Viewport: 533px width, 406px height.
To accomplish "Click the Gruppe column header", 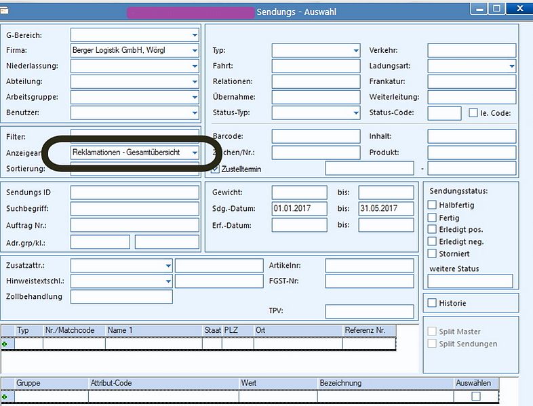I will (x=52, y=383).
